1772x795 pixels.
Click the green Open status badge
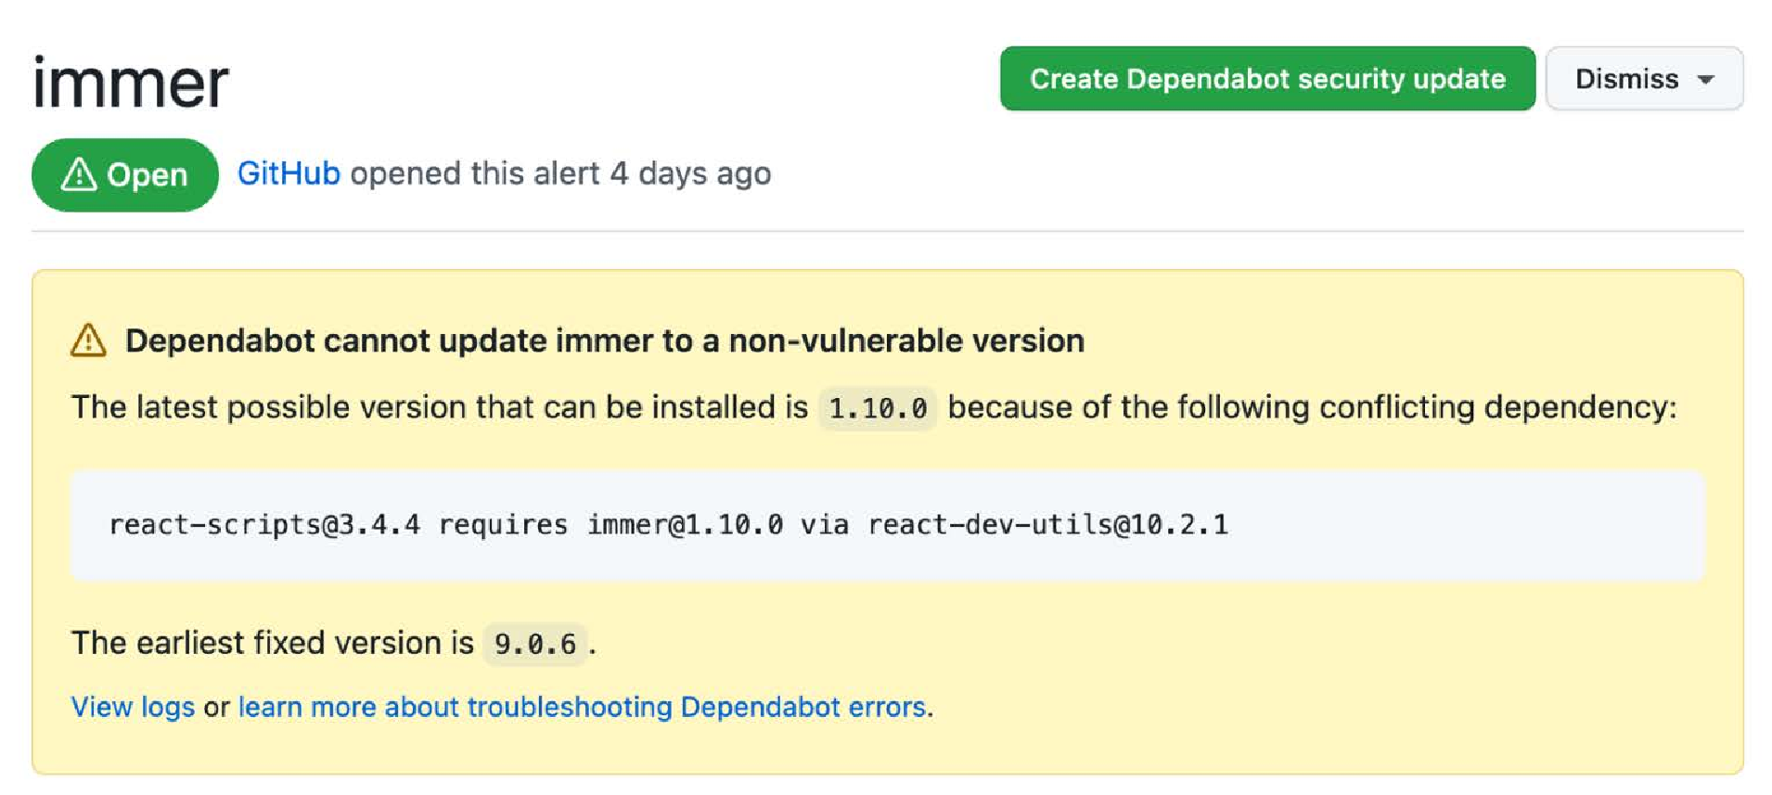125,174
